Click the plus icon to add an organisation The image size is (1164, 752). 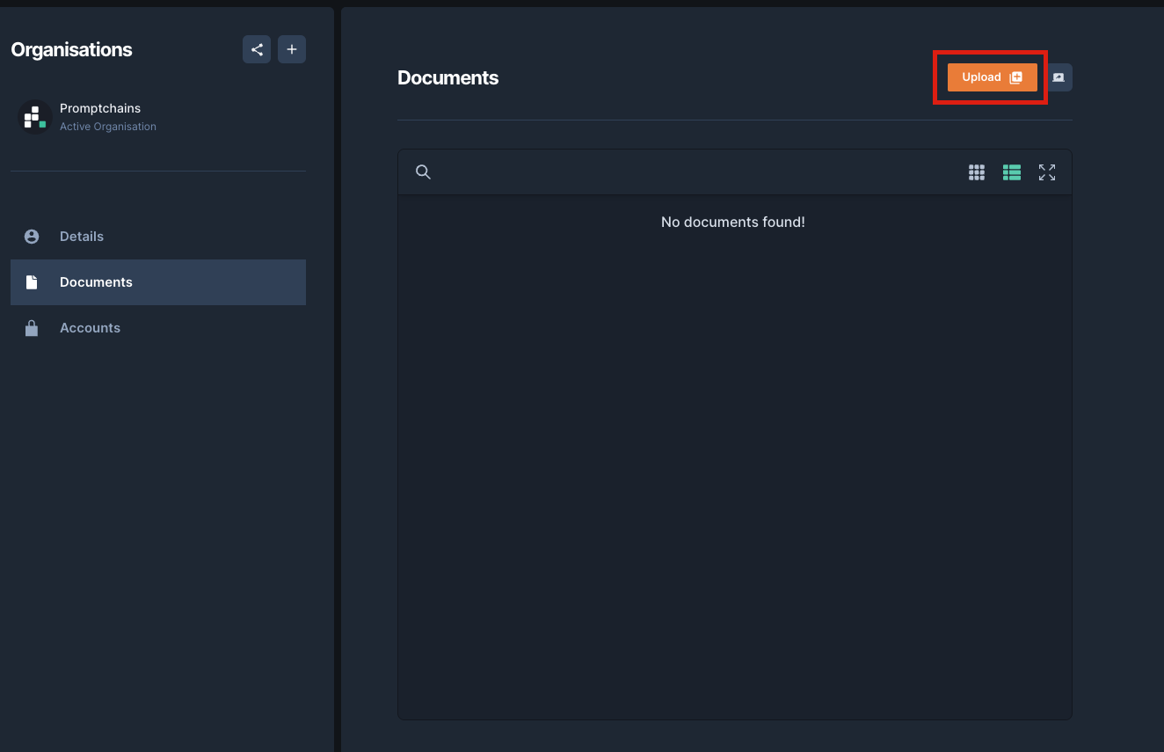[x=292, y=49]
